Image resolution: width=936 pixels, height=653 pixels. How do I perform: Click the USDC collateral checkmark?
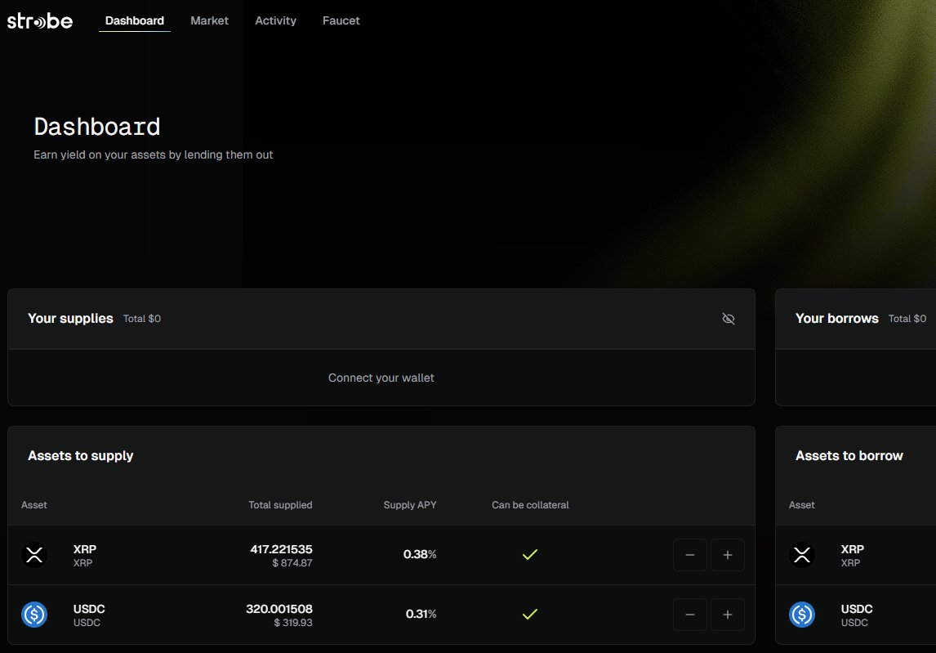[530, 614]
